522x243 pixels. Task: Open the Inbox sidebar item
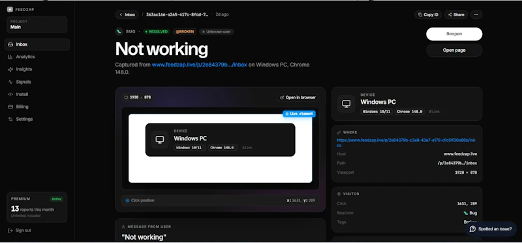[37, 44]
